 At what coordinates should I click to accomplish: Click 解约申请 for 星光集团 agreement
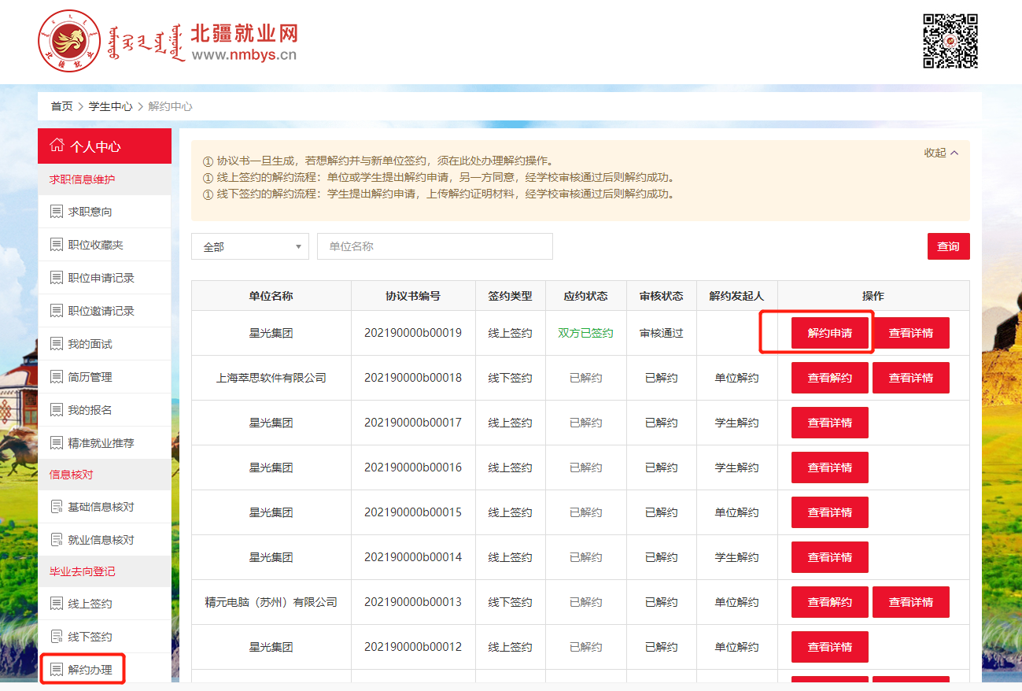(829, 333)
